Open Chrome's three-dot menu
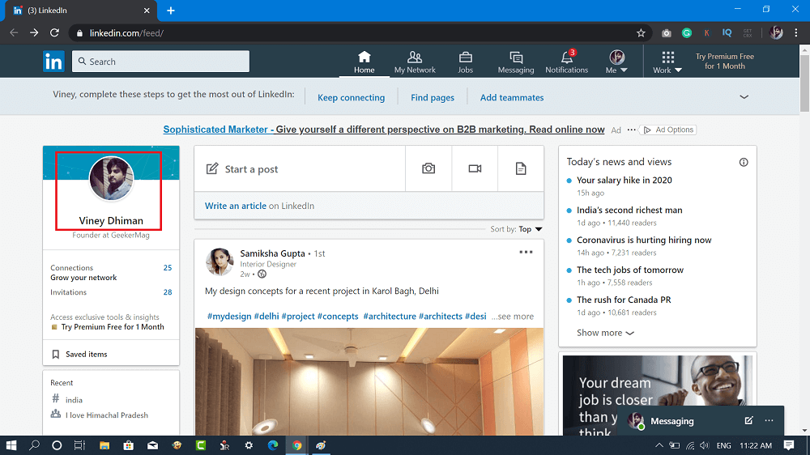 [x=796, y=32]
